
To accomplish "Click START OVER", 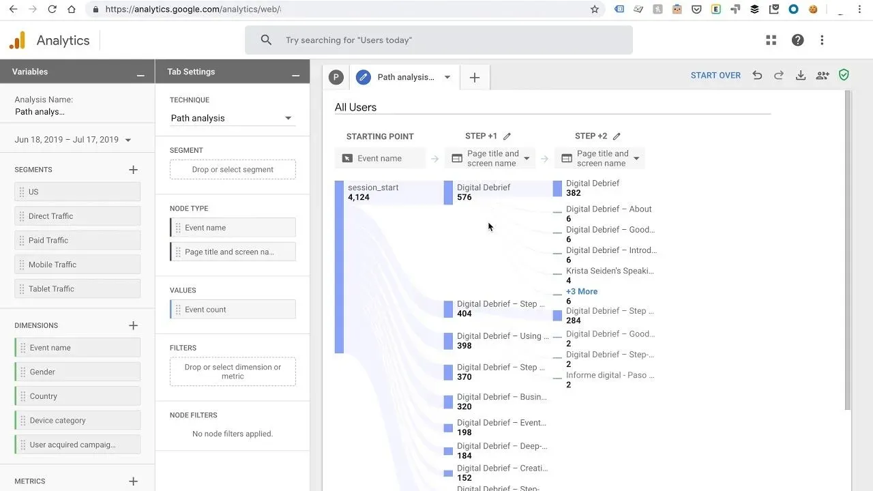I will (x=715, y=76).
